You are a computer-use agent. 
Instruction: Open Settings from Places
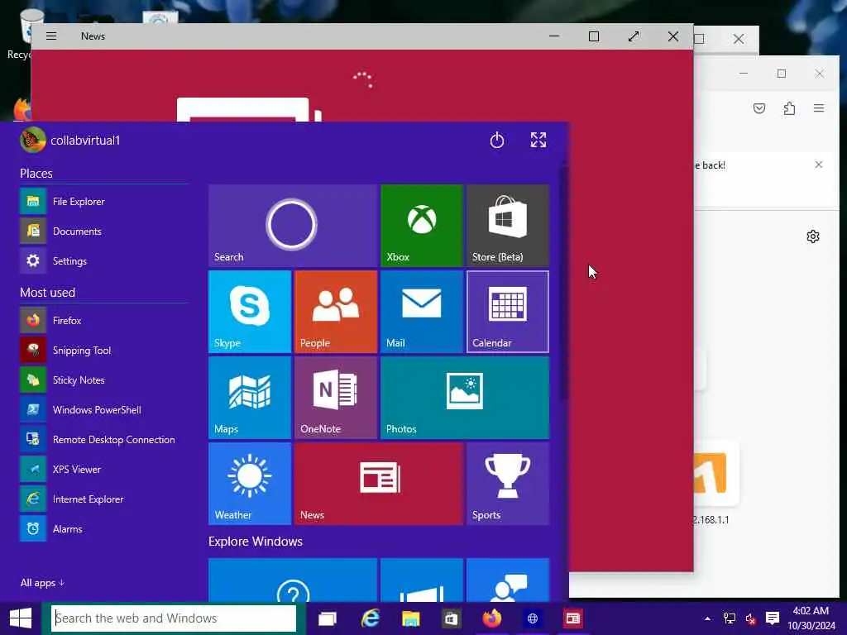point(103,260)
